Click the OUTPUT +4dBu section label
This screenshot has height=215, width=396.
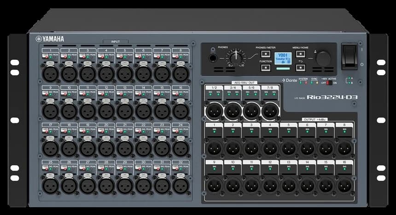315,120
